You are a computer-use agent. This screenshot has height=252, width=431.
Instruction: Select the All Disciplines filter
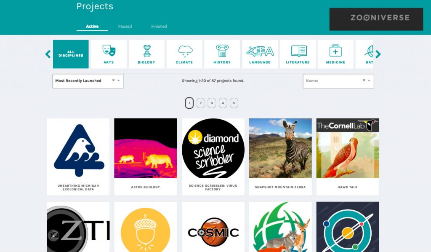[x=70, y=54]
